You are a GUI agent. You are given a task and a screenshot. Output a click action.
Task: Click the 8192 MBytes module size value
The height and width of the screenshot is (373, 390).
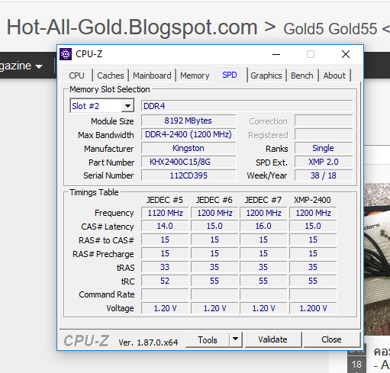[189, 121]
